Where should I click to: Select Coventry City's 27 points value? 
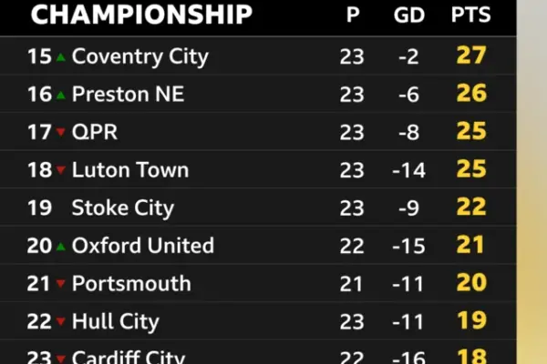[471, 55]
